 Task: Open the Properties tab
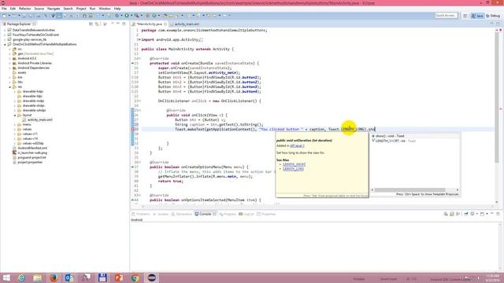[x=266, y=214]
